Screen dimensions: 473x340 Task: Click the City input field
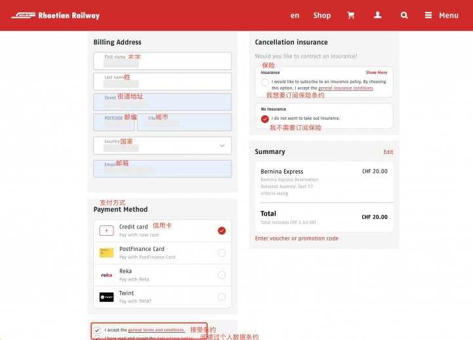(x=184, y=123)
